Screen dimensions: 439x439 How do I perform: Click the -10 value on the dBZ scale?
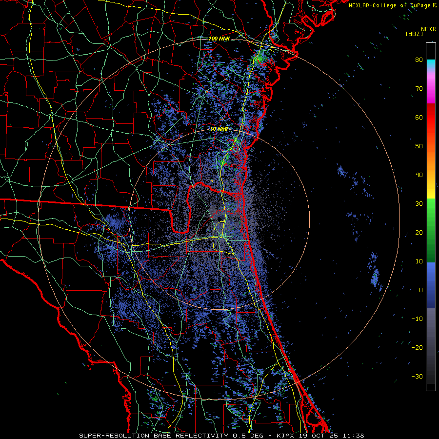coord(417,319)
